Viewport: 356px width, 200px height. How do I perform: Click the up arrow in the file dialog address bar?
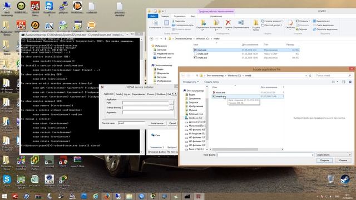[197, 76]
